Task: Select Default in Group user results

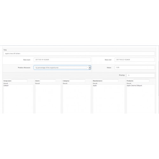Action: click(6, 86)
